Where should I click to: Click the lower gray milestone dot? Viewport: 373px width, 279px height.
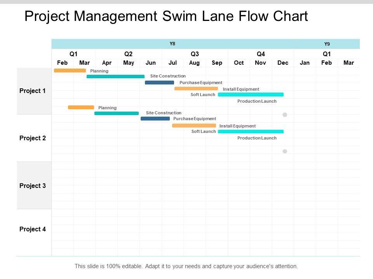click(284, 151)
